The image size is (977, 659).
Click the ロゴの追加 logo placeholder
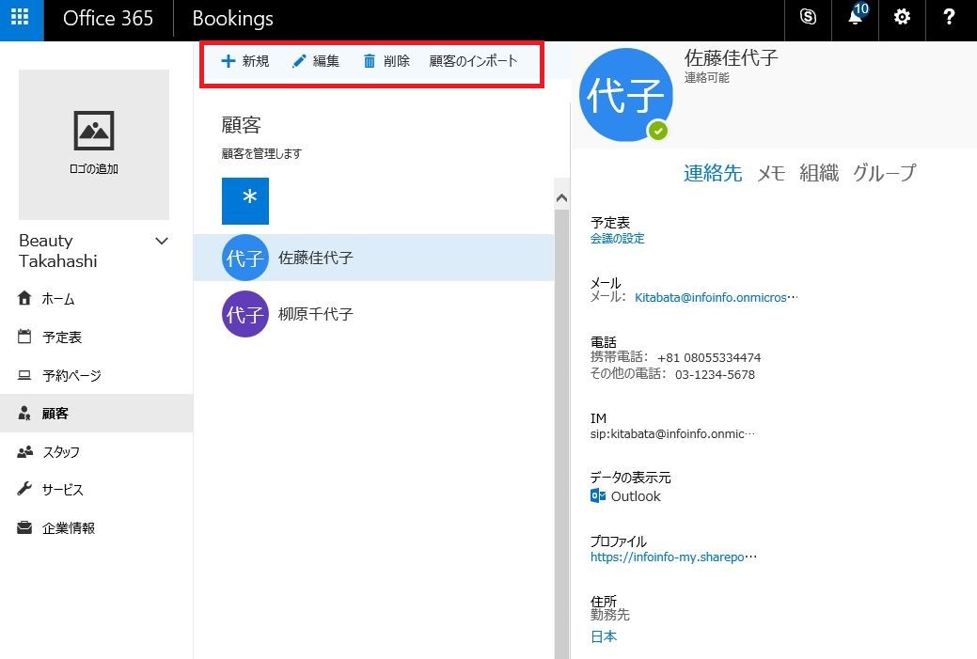point(94,144)
